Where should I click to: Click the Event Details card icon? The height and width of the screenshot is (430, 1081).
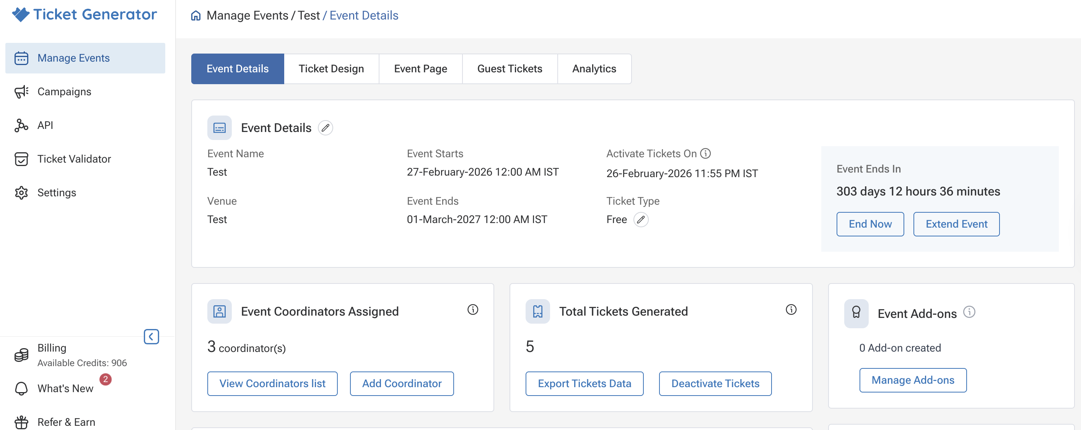(x=220, y=128)
